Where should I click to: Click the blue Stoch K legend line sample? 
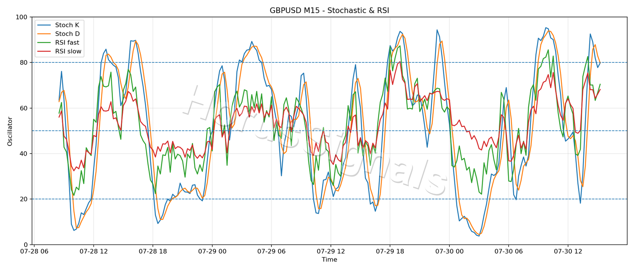point(44,25)
